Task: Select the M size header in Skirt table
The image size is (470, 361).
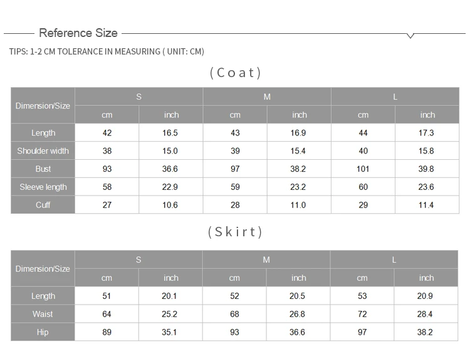Action: [266, 259]
